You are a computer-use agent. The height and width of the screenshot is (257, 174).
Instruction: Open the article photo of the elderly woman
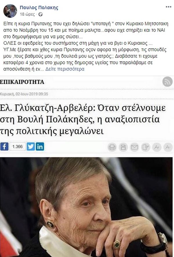tap(86, 207)
